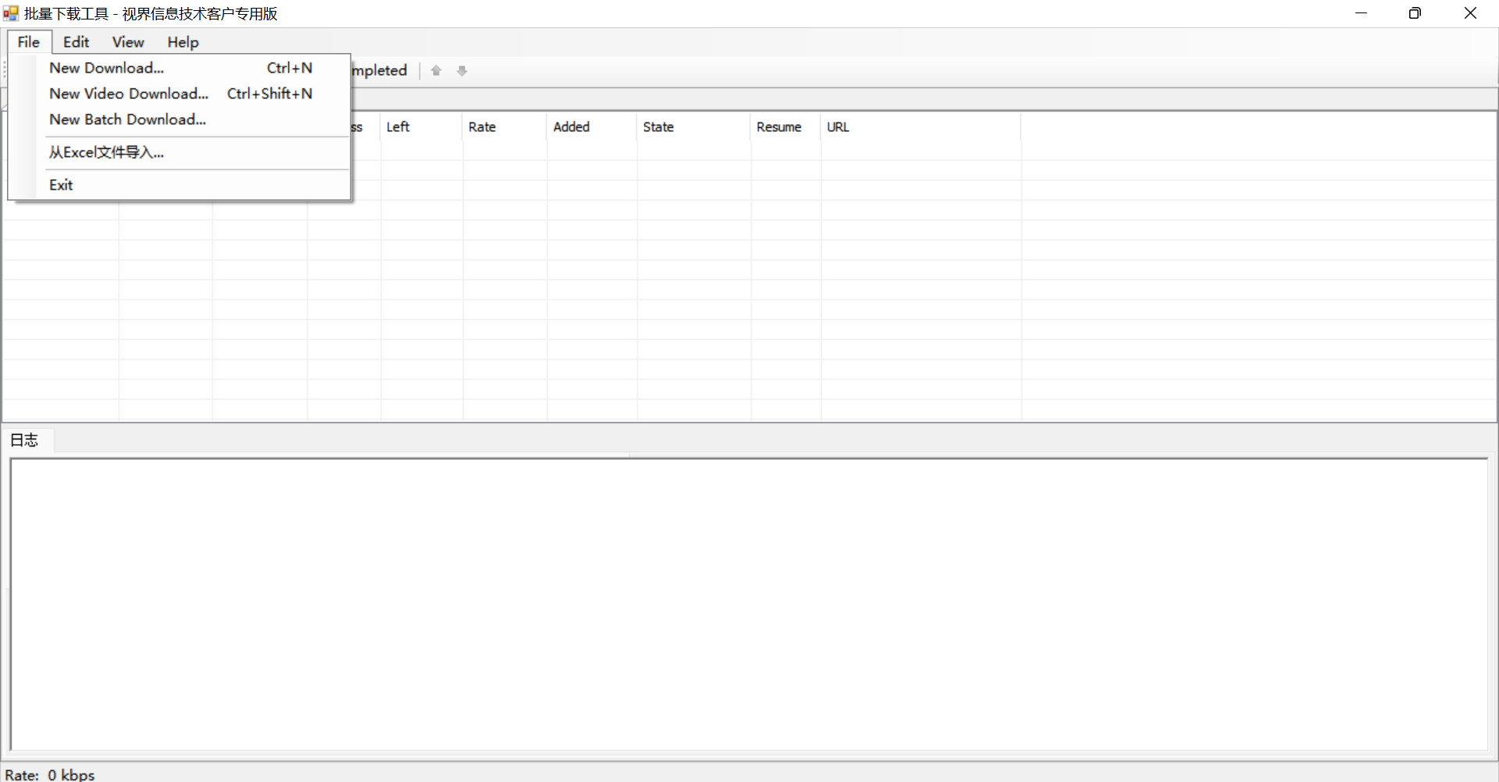Choose 从Excel文件导入... import option
1499x782 pixels.
(106, 152)
